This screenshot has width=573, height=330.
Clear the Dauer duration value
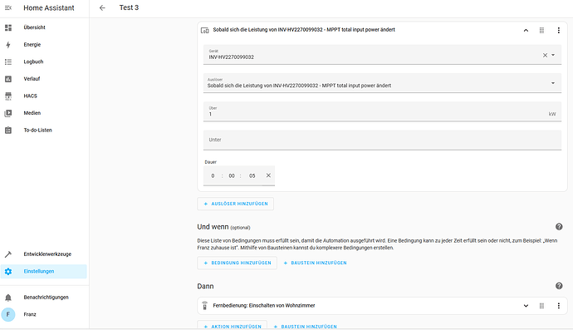click(268, 175)
